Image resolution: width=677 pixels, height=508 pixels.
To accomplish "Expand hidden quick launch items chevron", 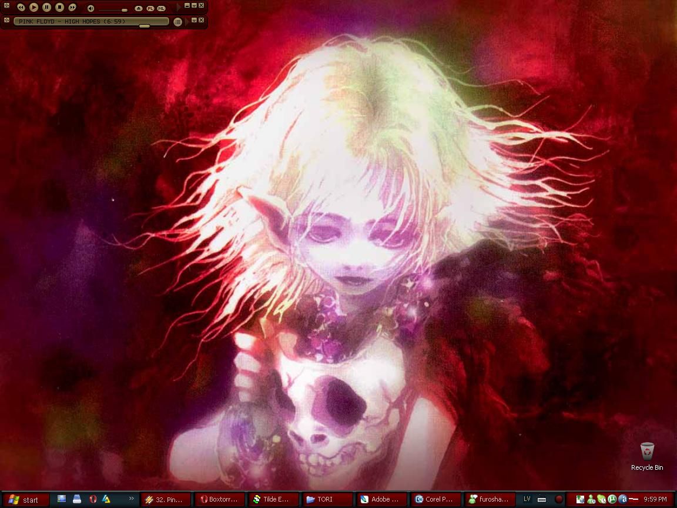I will point(131,499).
